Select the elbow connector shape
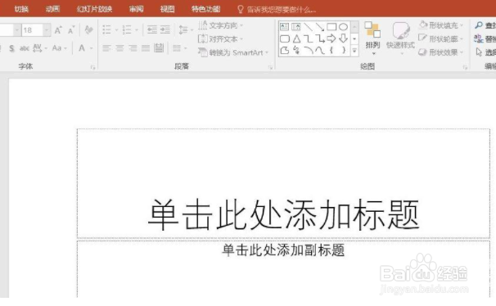The image size is (496, 306). (x=308, y=39)
